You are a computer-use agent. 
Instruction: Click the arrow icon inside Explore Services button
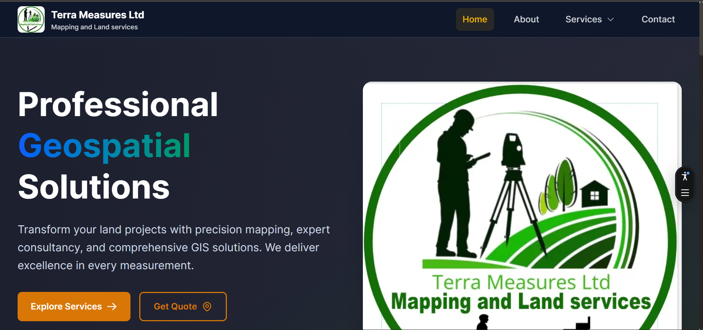(x=112, y=307)
